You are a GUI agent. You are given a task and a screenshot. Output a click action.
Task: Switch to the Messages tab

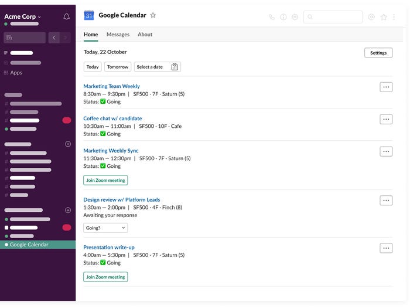tap(118, 35)
